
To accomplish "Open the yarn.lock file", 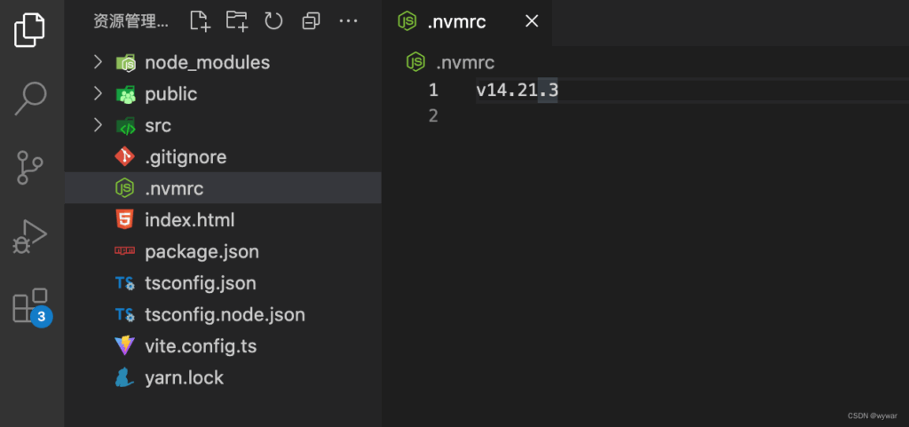I will coord(184,378).
